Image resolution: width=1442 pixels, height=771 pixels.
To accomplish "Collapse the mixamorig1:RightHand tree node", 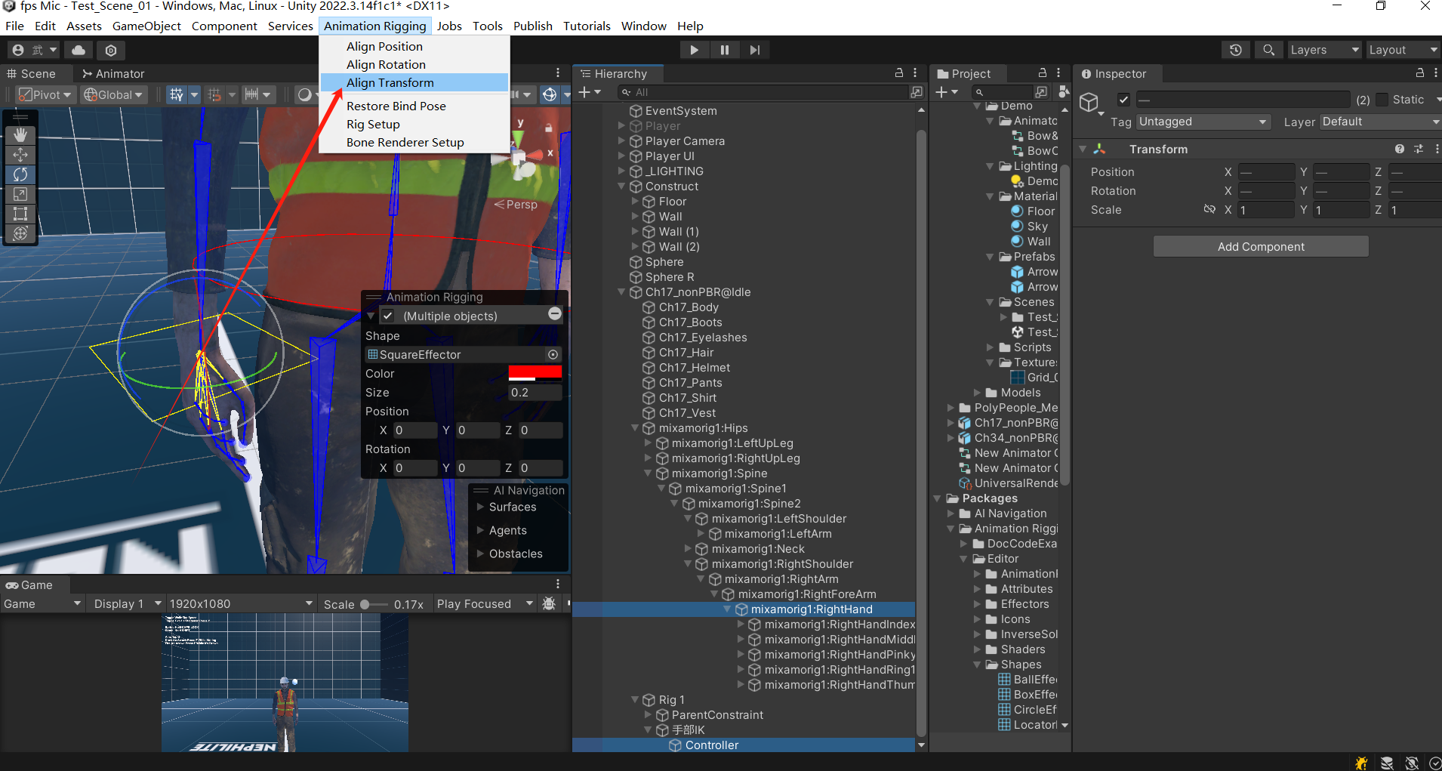I will click(727, 609).
